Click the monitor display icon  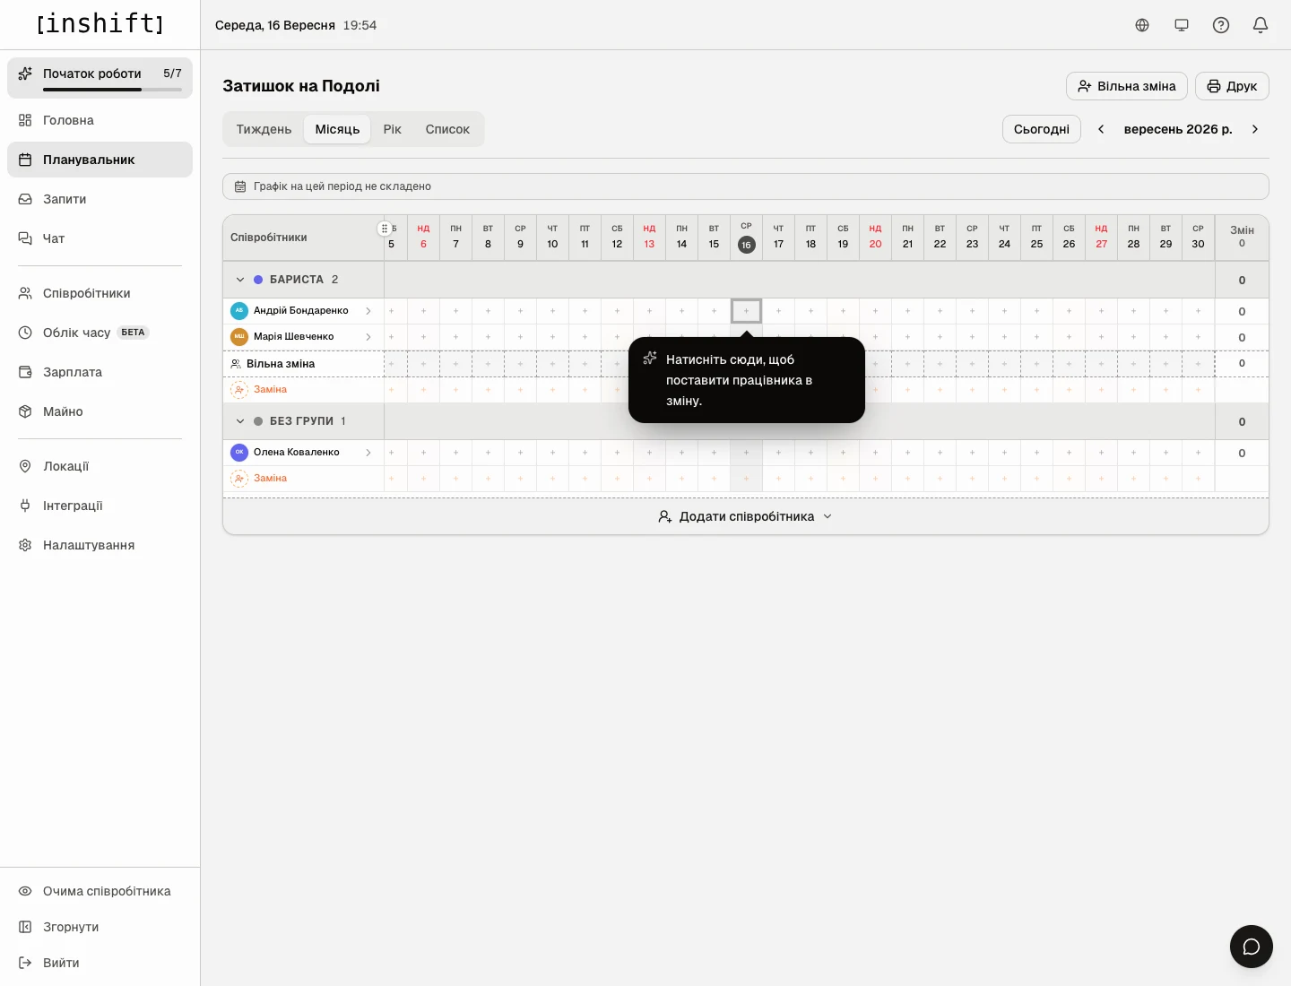tap(1182, 25)
